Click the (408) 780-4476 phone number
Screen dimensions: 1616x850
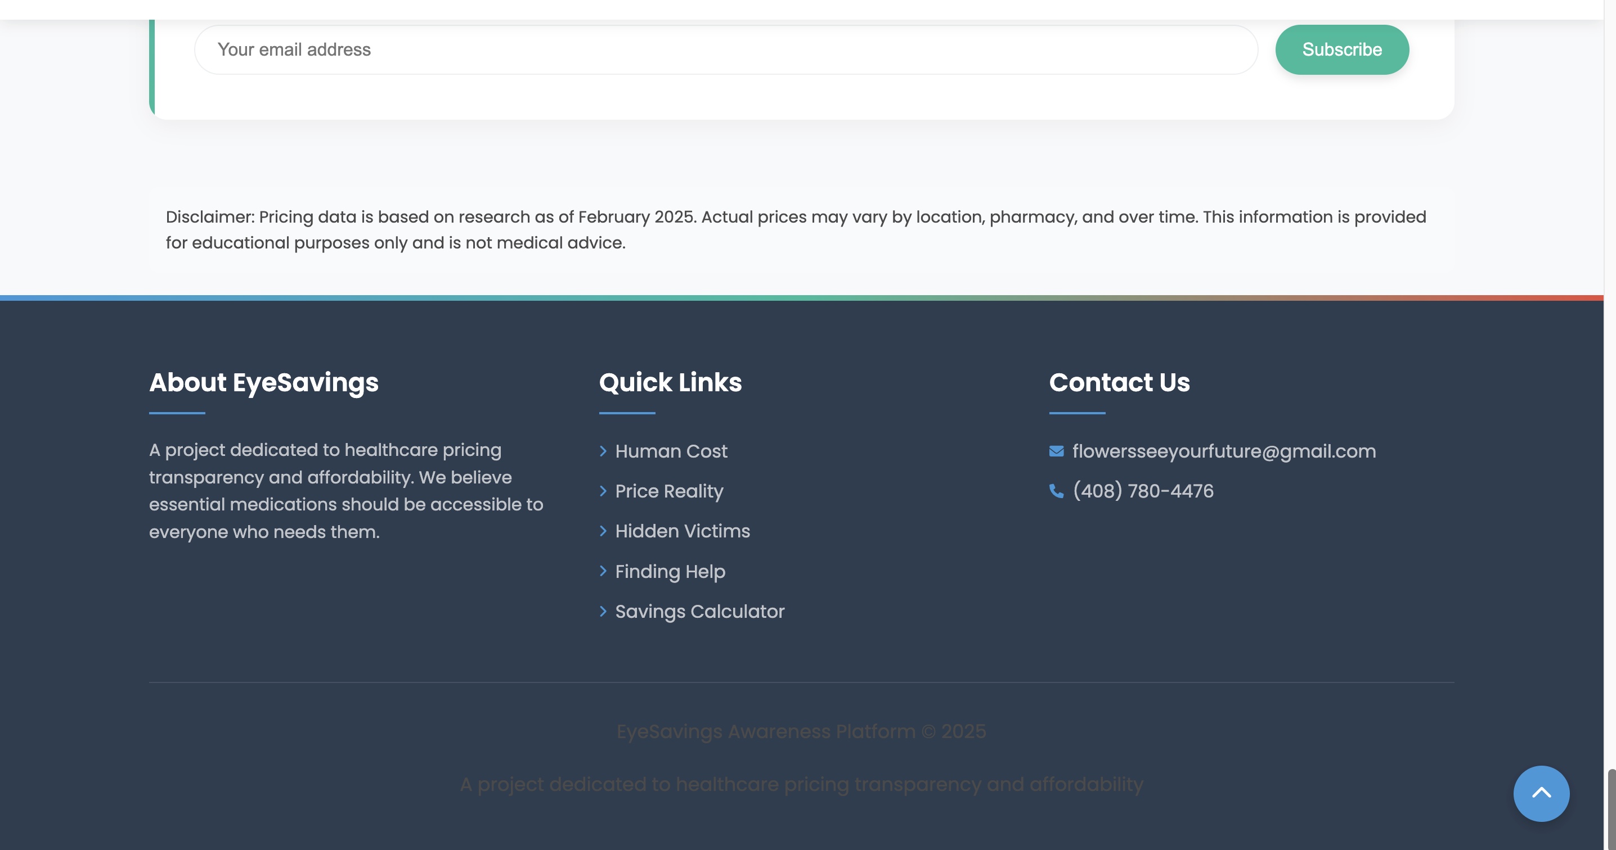click(1143, 491)
